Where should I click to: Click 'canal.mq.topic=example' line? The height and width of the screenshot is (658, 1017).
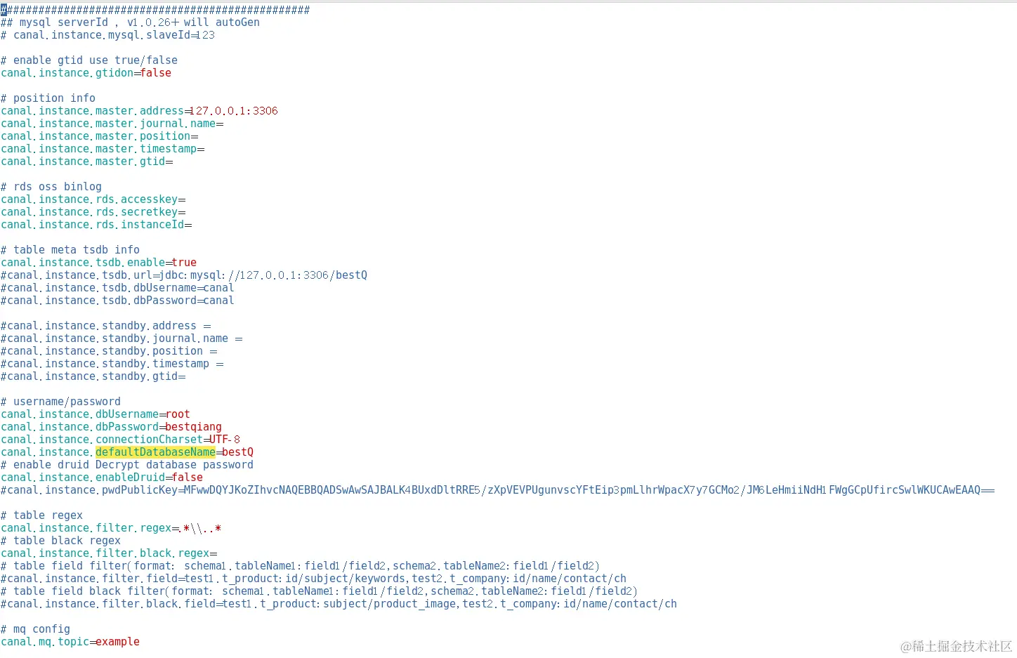click(70, 642)
